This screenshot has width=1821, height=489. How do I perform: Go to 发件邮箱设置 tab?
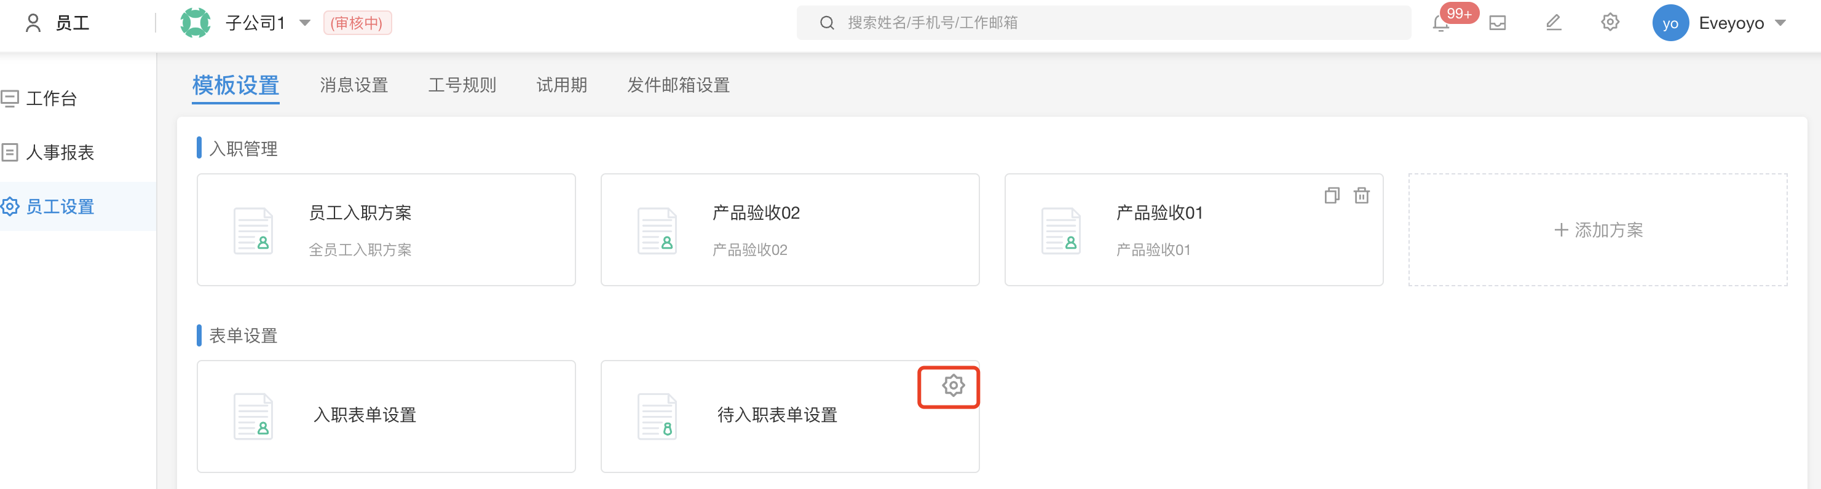point(678,85)
